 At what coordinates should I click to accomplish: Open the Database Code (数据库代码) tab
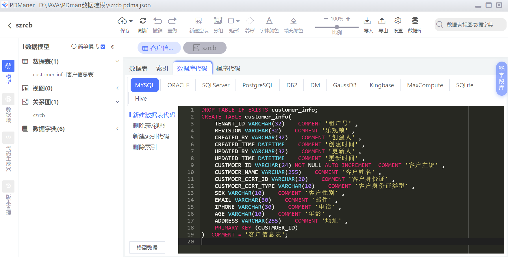pos(192,69)
